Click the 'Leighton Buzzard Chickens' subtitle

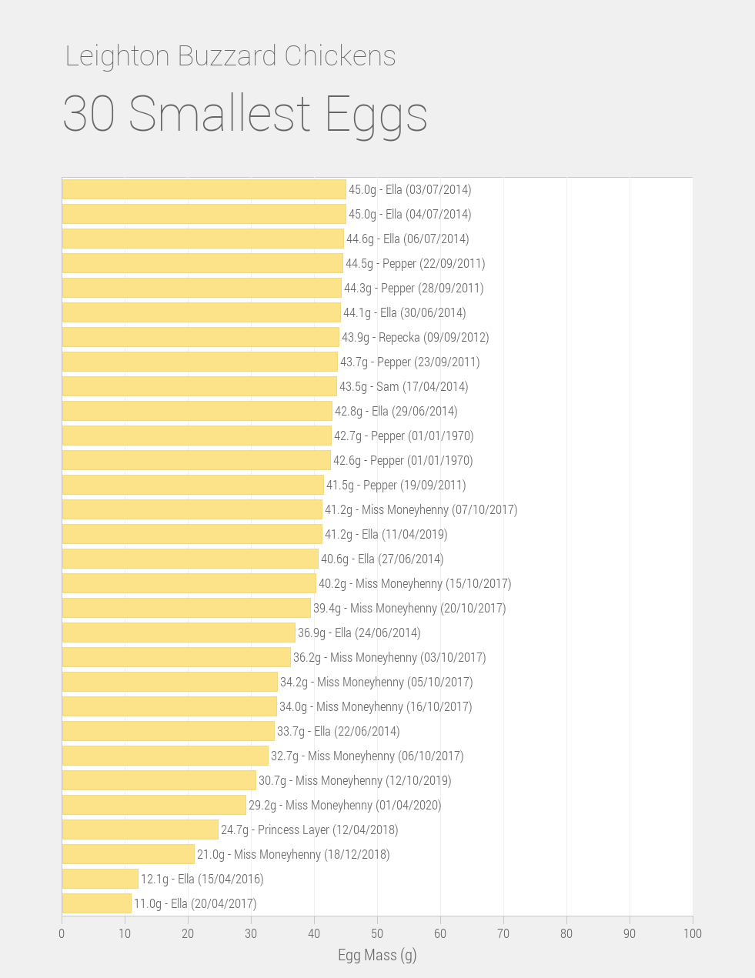pos(230,56)
